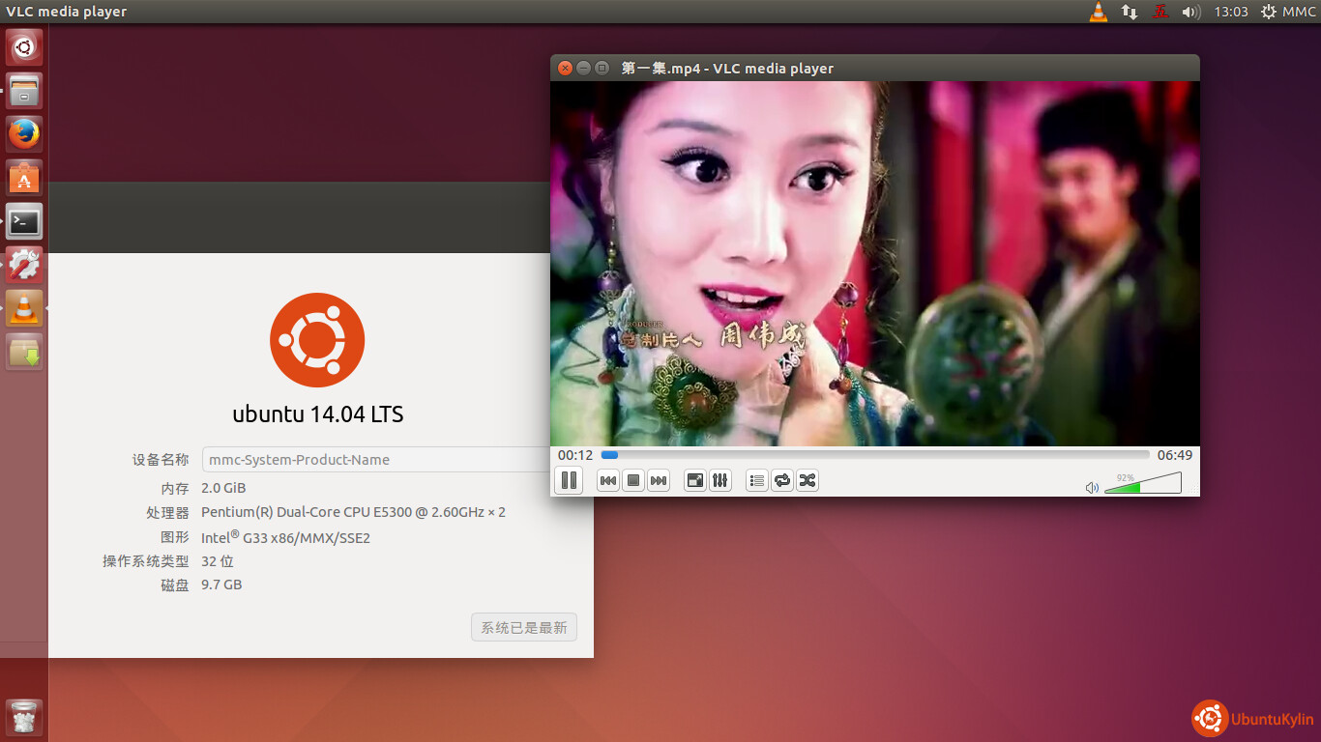Viewport: 1321px width, 742px height.
Task: Open Terminal from the launcher
Action: point(24,221)
